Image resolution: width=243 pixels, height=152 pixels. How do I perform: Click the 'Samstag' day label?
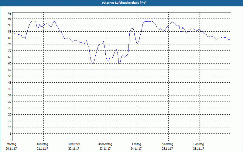pos(168,144)
